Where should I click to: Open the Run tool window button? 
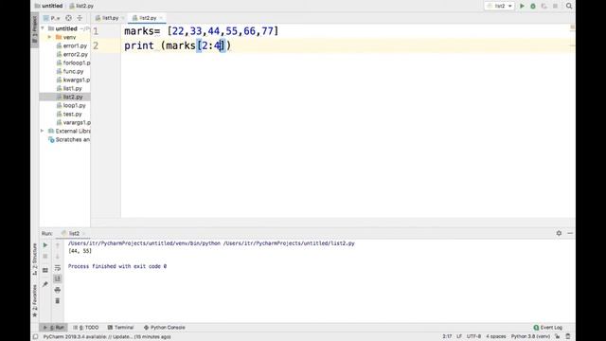pos(54,327)
